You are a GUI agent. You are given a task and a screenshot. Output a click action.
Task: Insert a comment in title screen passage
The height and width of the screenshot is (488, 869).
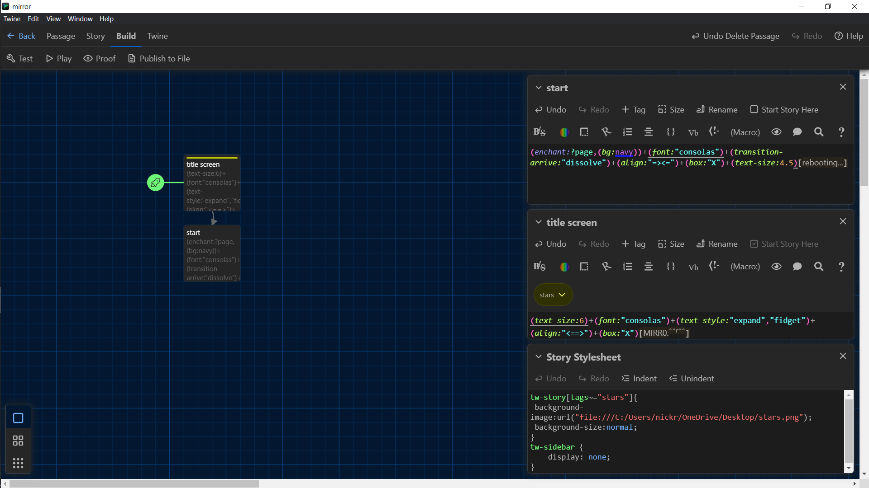click(797, 267)
